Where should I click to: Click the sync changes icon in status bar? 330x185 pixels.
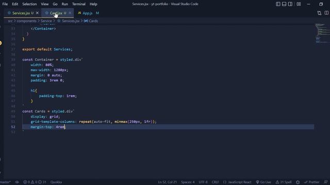[17, 182]
